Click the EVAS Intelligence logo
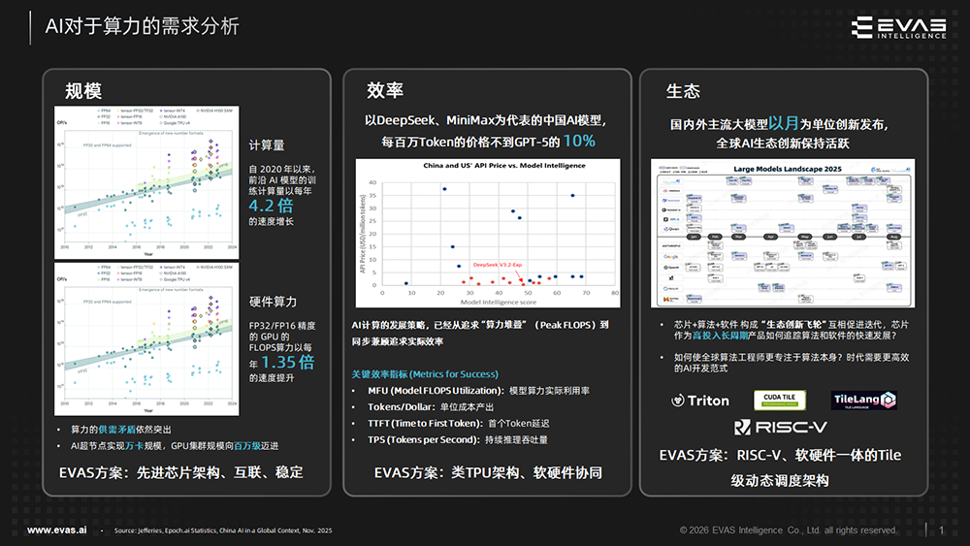This screenshot has width=970, height=546. point(899,28)
